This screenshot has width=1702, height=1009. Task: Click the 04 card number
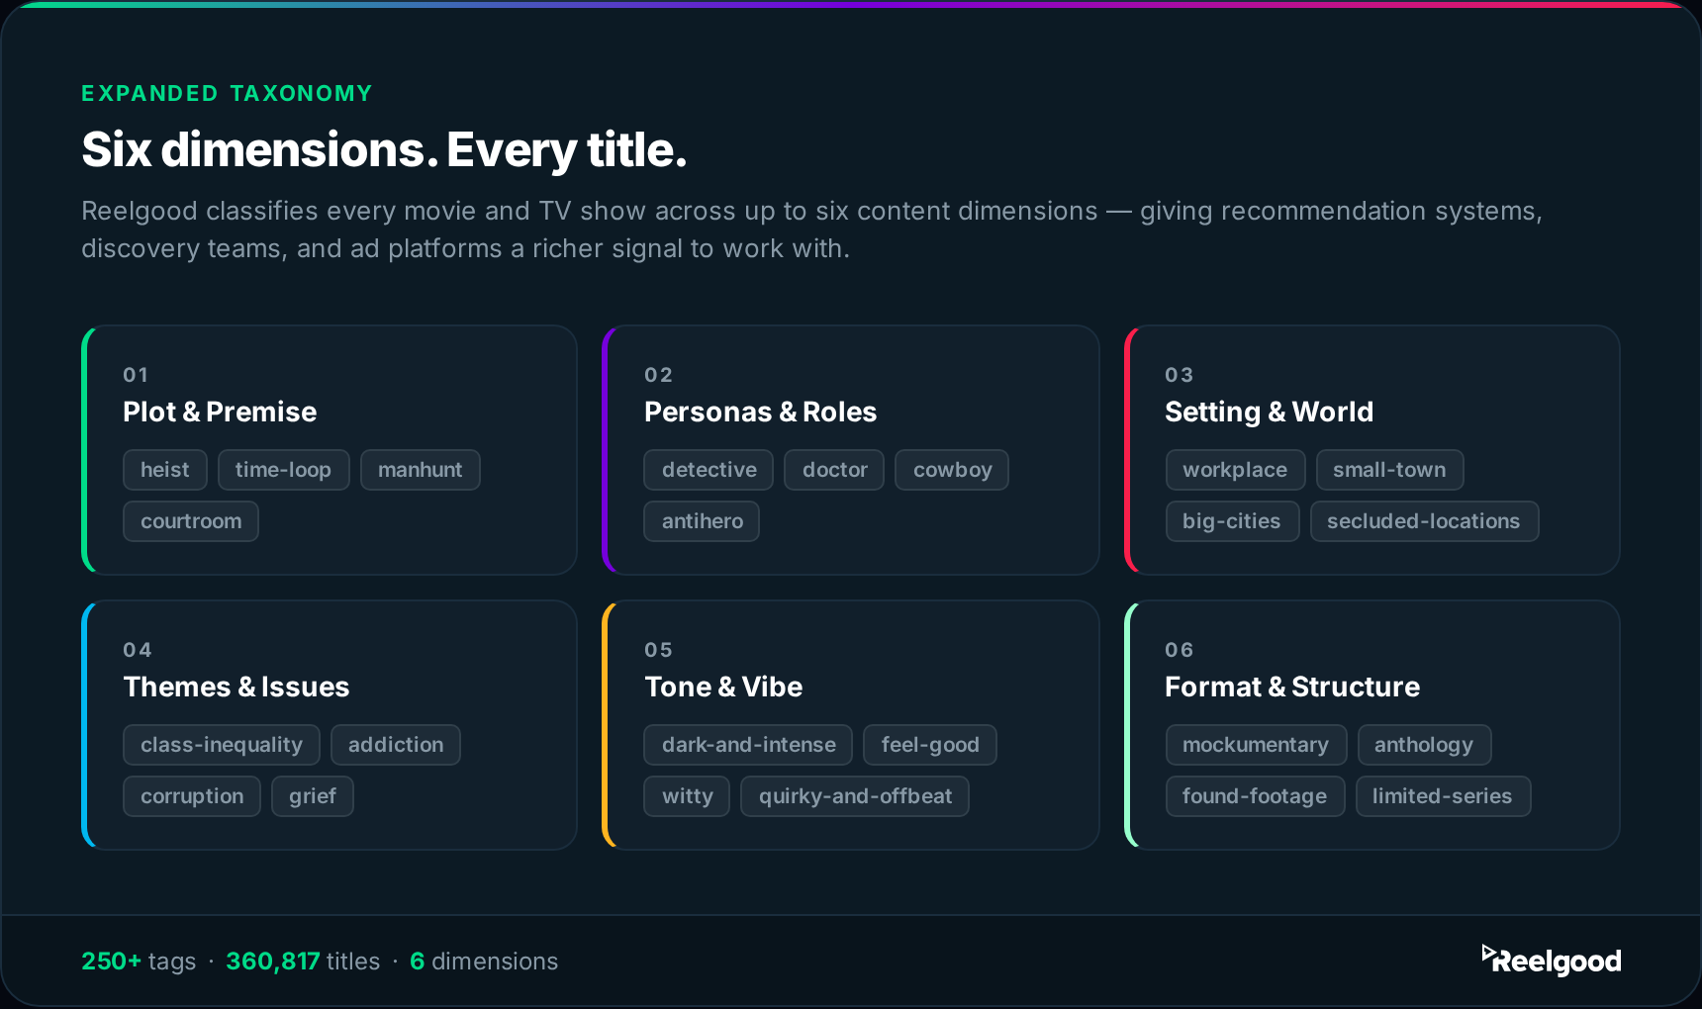coord(138,650)
